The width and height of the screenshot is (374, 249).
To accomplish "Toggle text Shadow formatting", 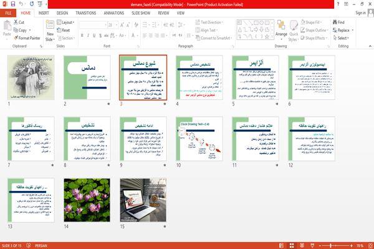I will click(x=100, y=36).
